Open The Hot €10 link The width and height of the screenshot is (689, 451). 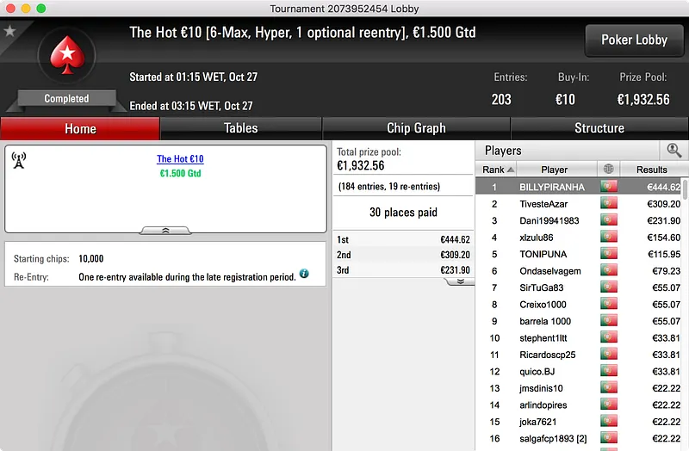pyautogui.click(x=180, y=159)
